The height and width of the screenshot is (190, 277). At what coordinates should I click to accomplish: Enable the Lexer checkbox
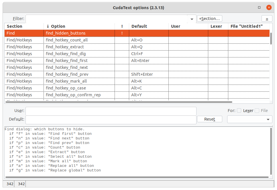pyautogui.click(x=239, y=111)
